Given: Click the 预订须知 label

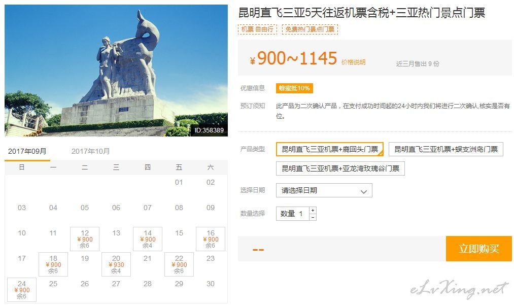Looking at the screenshot, I should coord(252,106).
